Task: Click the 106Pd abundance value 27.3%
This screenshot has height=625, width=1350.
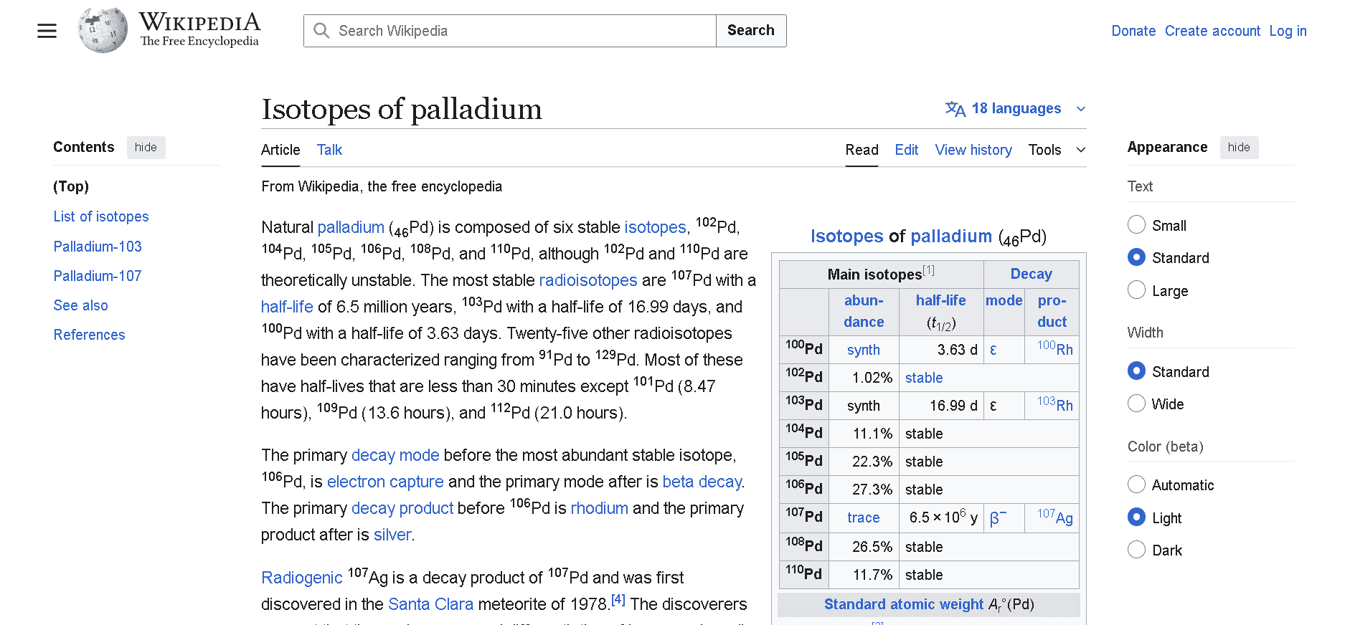Action: tap(872, 490)
